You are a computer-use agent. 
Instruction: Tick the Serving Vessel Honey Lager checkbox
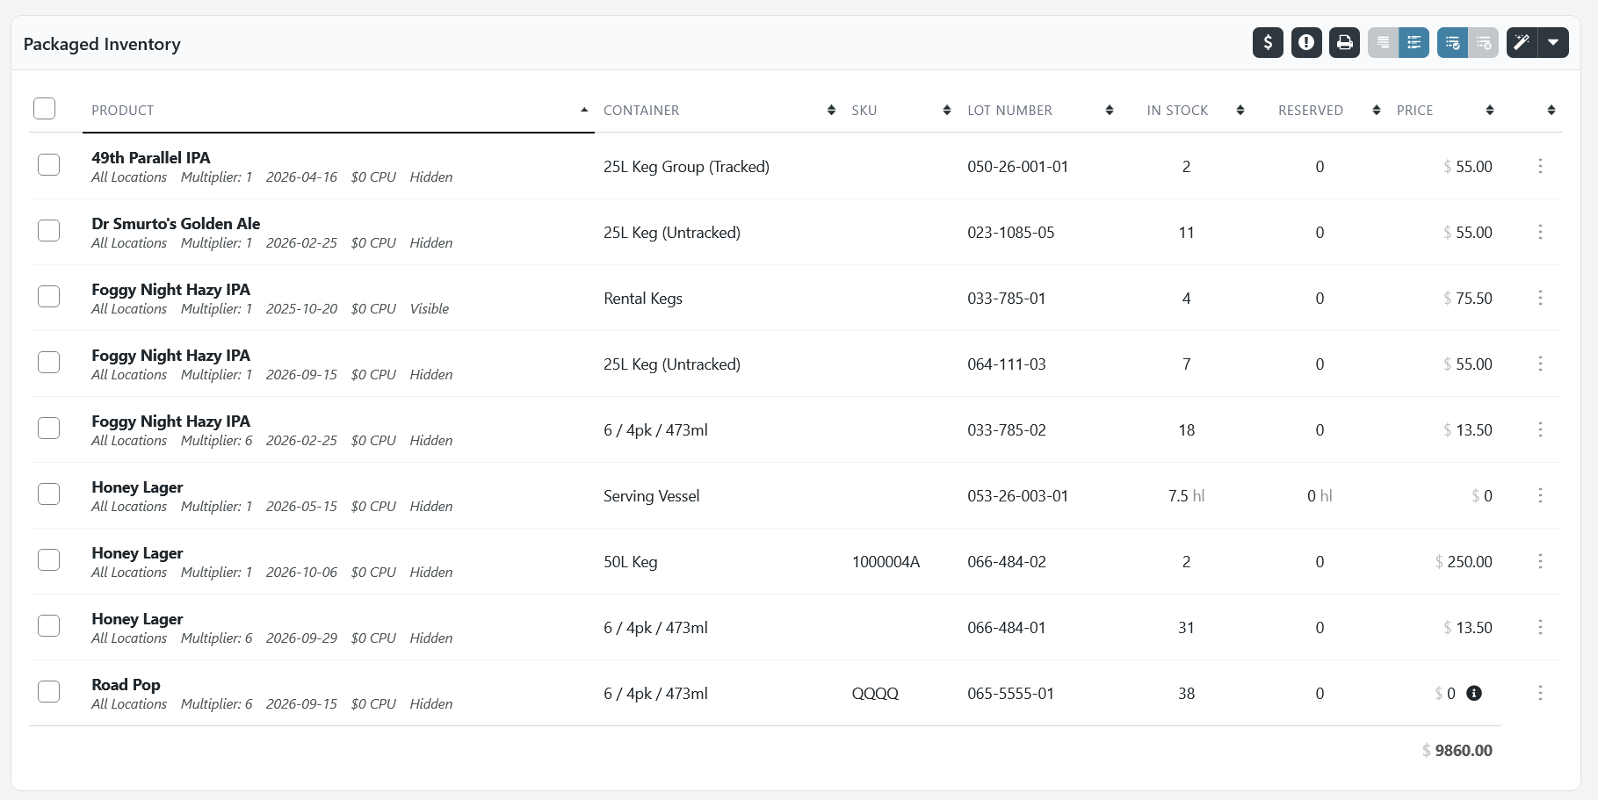point(48,494)
